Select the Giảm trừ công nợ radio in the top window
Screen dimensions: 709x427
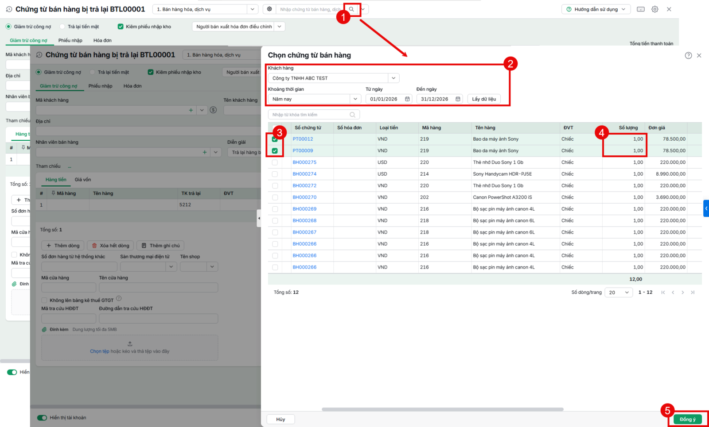8,27
